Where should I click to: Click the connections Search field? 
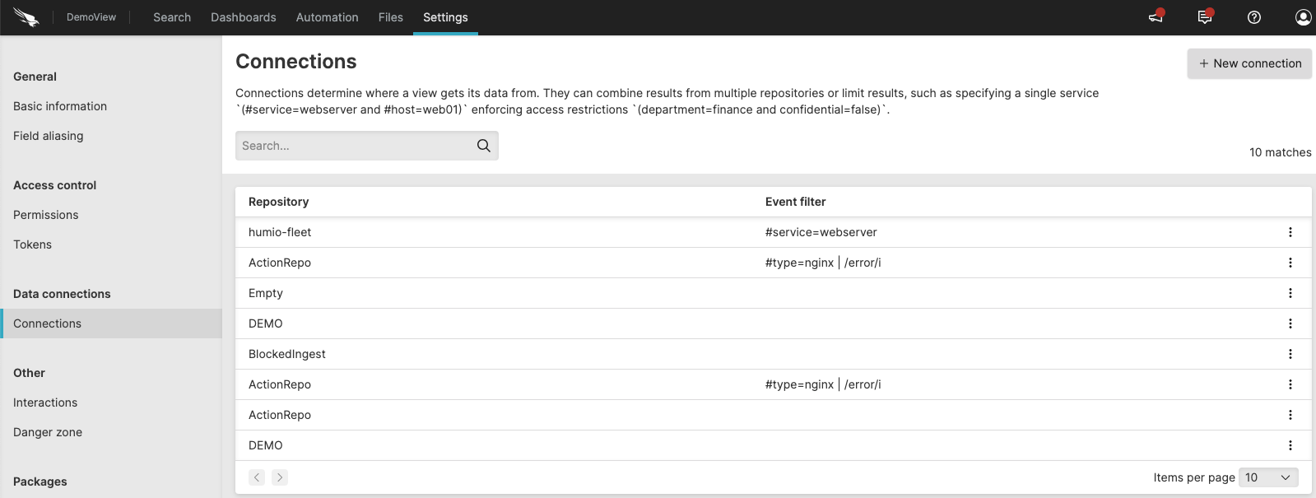pyautogui.click(x=354, y=146)
